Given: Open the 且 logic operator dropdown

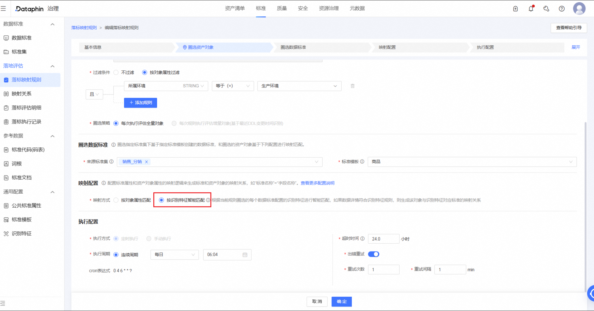Looking at the screenshot, I should coord(94,95).
